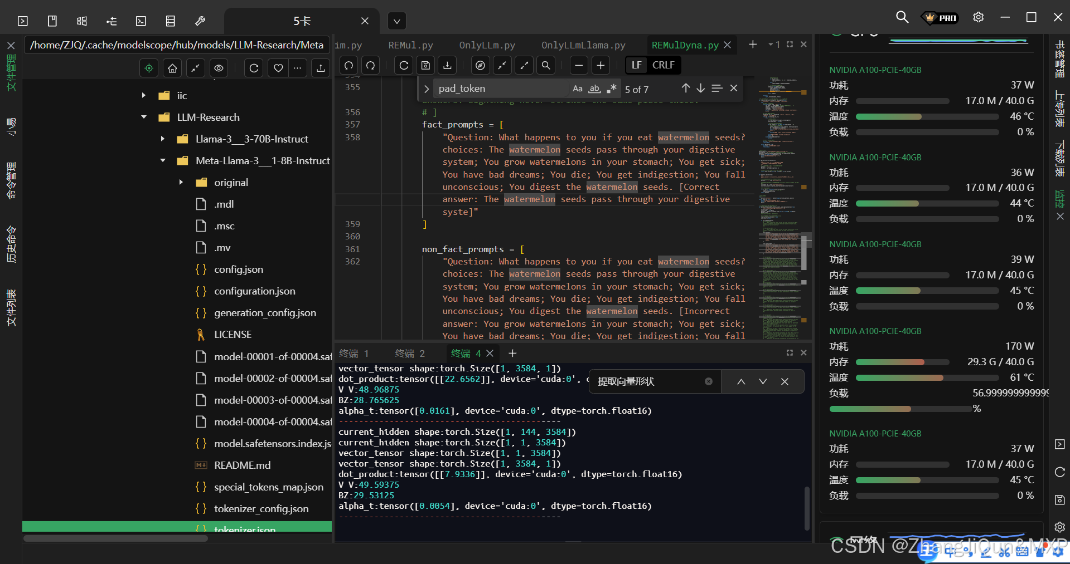Image resolution: width=1070 pixels, height=564 pixels.
Task: Open the PRO crown badge
Action: (941, 18)
